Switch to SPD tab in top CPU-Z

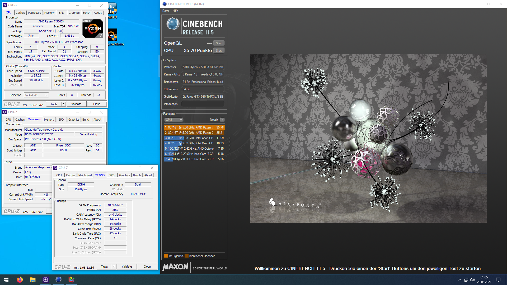point(61,13)
